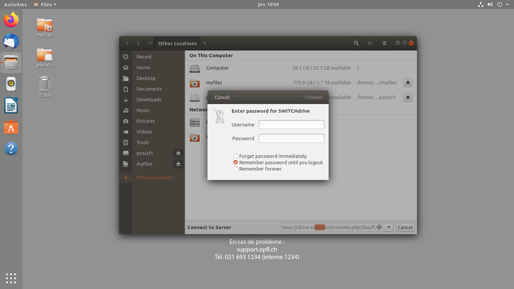Open Help icon in dock
Screen dimensions: 514x289
click(11, 149)
